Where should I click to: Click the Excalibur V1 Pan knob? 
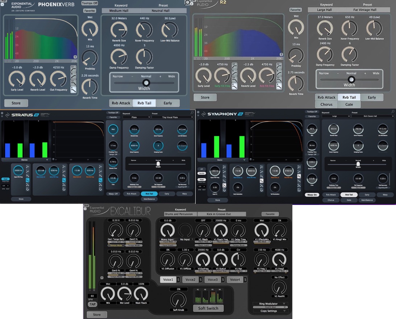[x=238, y=260]
